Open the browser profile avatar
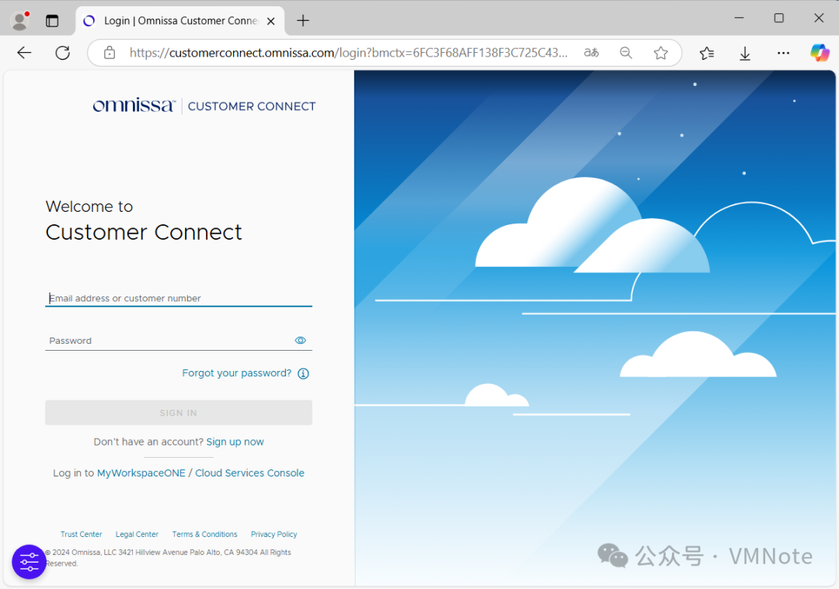The width and height of the screenshot is (839, 589). [x=20, y=21]
